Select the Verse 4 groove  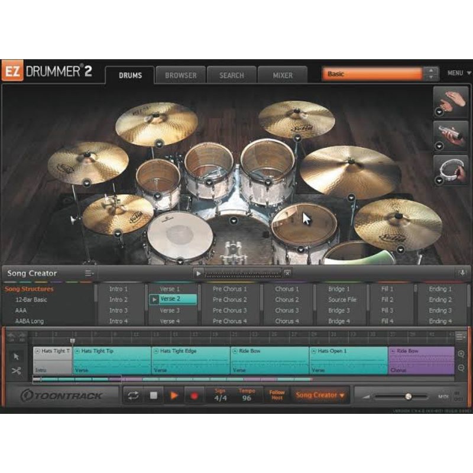(x=170, y=321)
